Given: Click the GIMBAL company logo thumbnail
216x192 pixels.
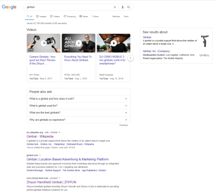Looking at the screenshot, I should point(205,55).
